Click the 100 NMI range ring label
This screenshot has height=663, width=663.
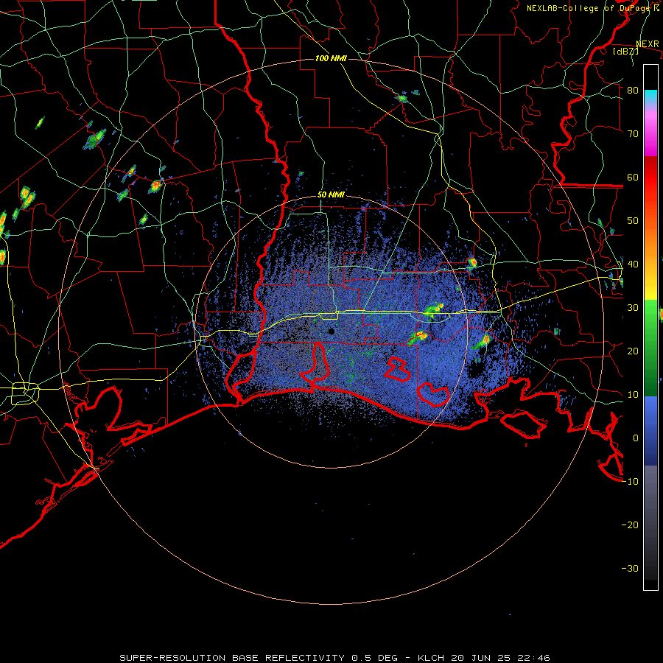coord(331,58)
